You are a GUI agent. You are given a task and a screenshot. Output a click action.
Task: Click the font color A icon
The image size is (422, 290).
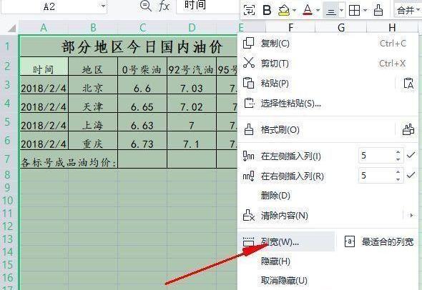tap(308, 10)
